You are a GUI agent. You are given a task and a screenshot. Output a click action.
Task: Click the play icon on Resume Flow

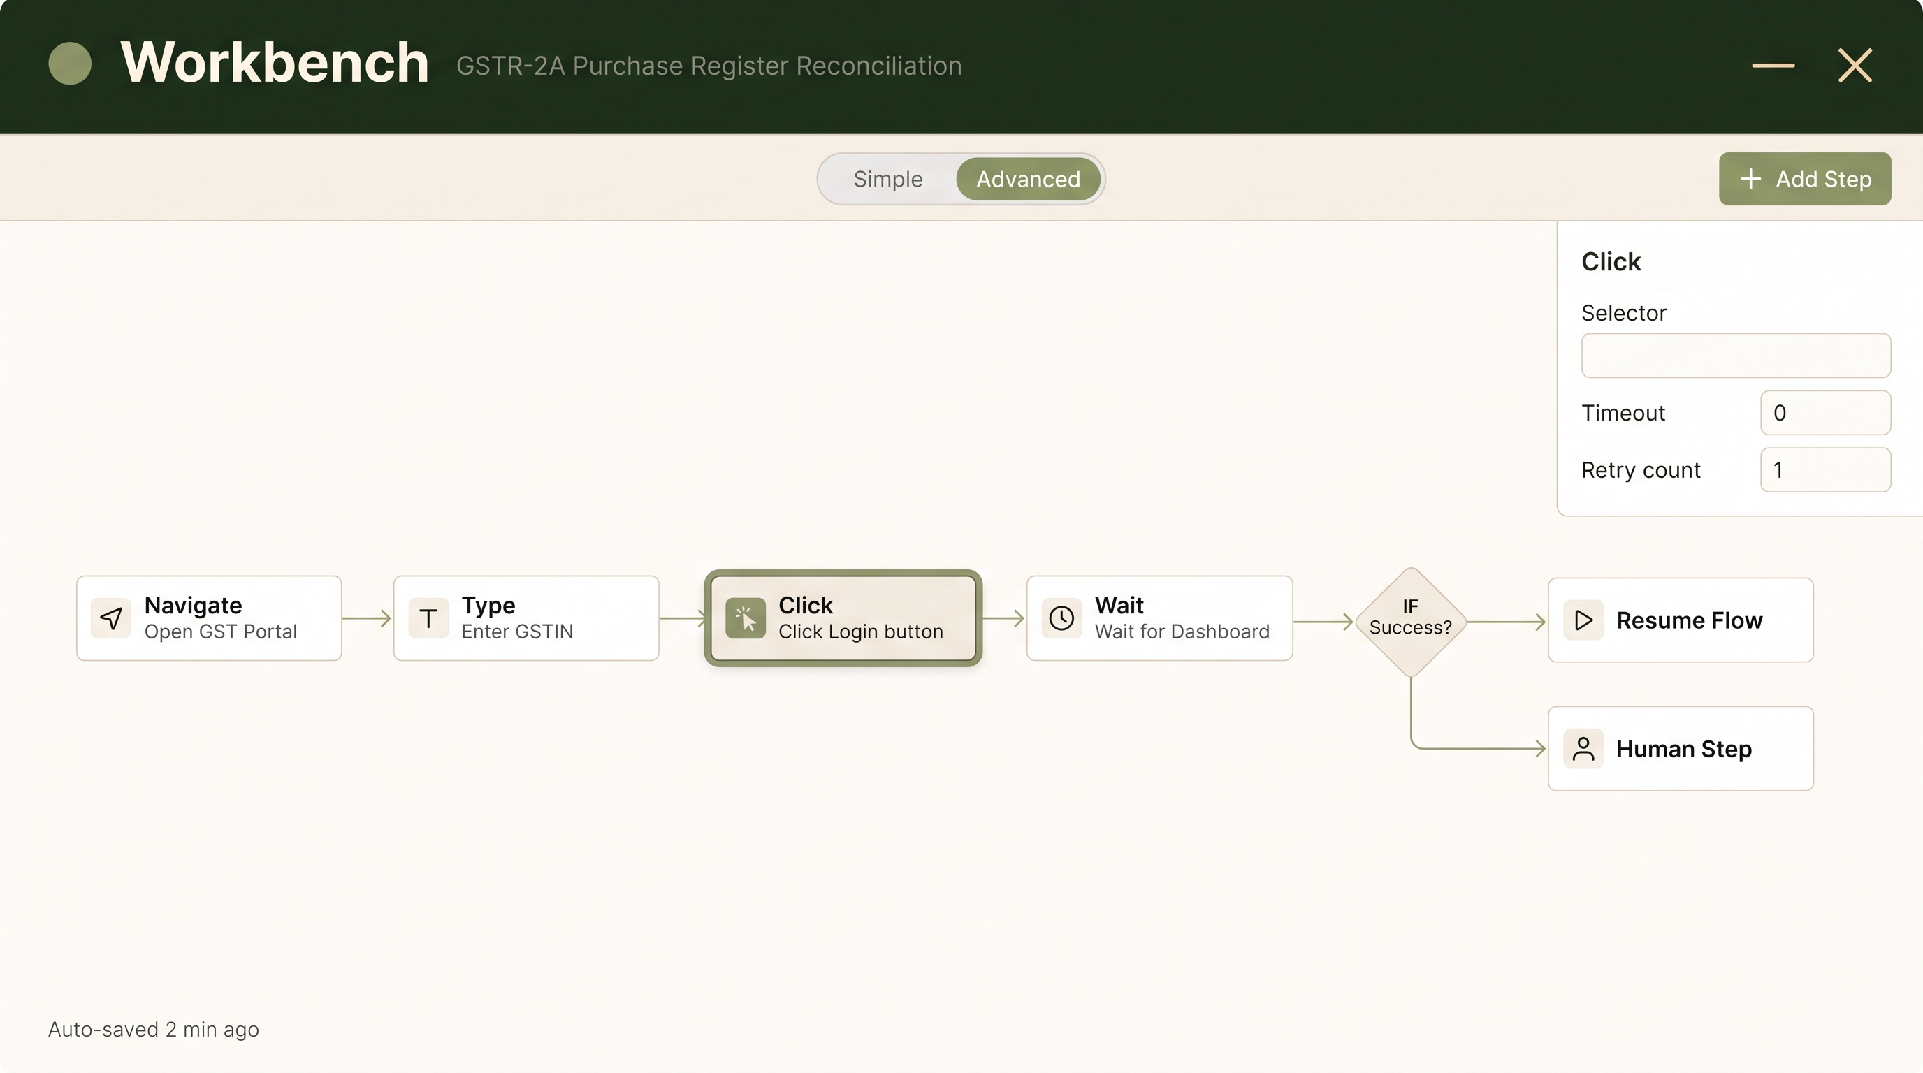point(1583,620)
